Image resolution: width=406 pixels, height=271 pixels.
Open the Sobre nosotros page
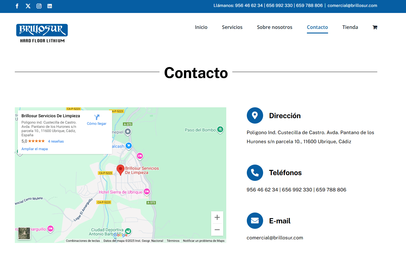tap(275, 27)
